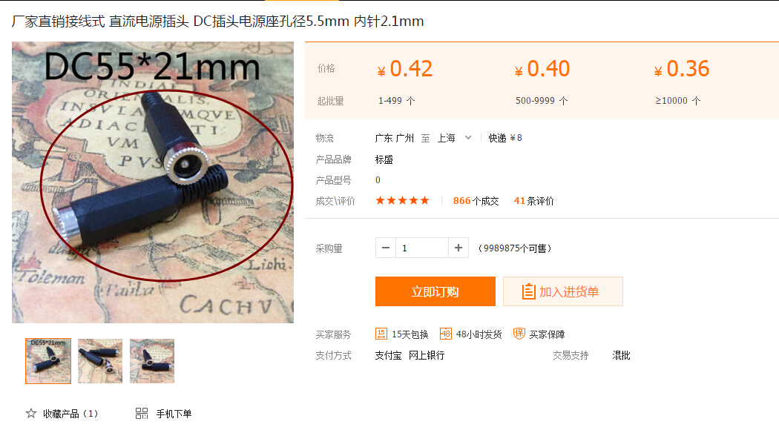This screenshot has width=779, height=433.
Task: Select 上海 destination in logistics row
Action: click(446, 138)
